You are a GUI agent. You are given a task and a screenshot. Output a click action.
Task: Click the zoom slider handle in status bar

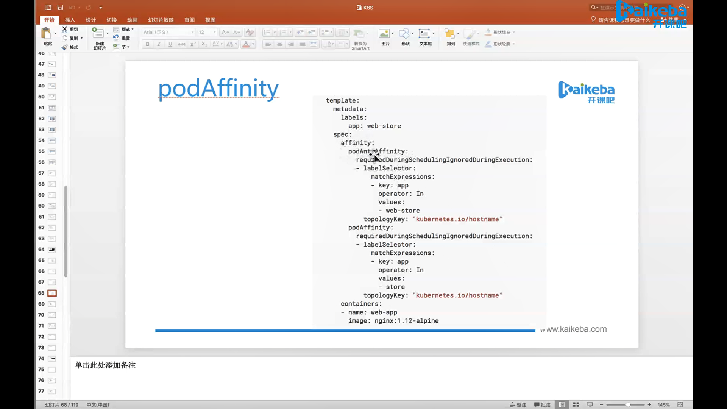pyautogui.click(x=628, y=404)
